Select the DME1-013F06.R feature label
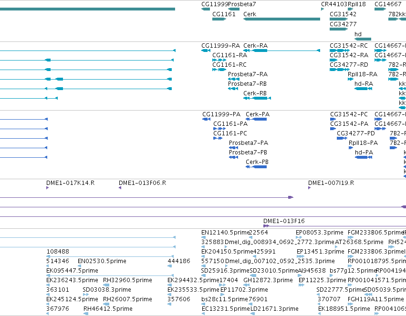Image resolution: width=406 pixels, height=316 pixels. tap(143, 183)
